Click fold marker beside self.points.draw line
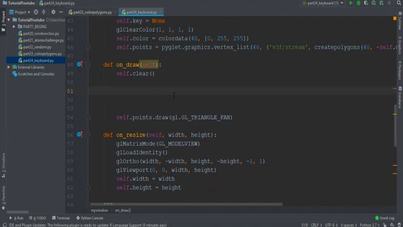The image size is (403, 227). coord(88,117)
